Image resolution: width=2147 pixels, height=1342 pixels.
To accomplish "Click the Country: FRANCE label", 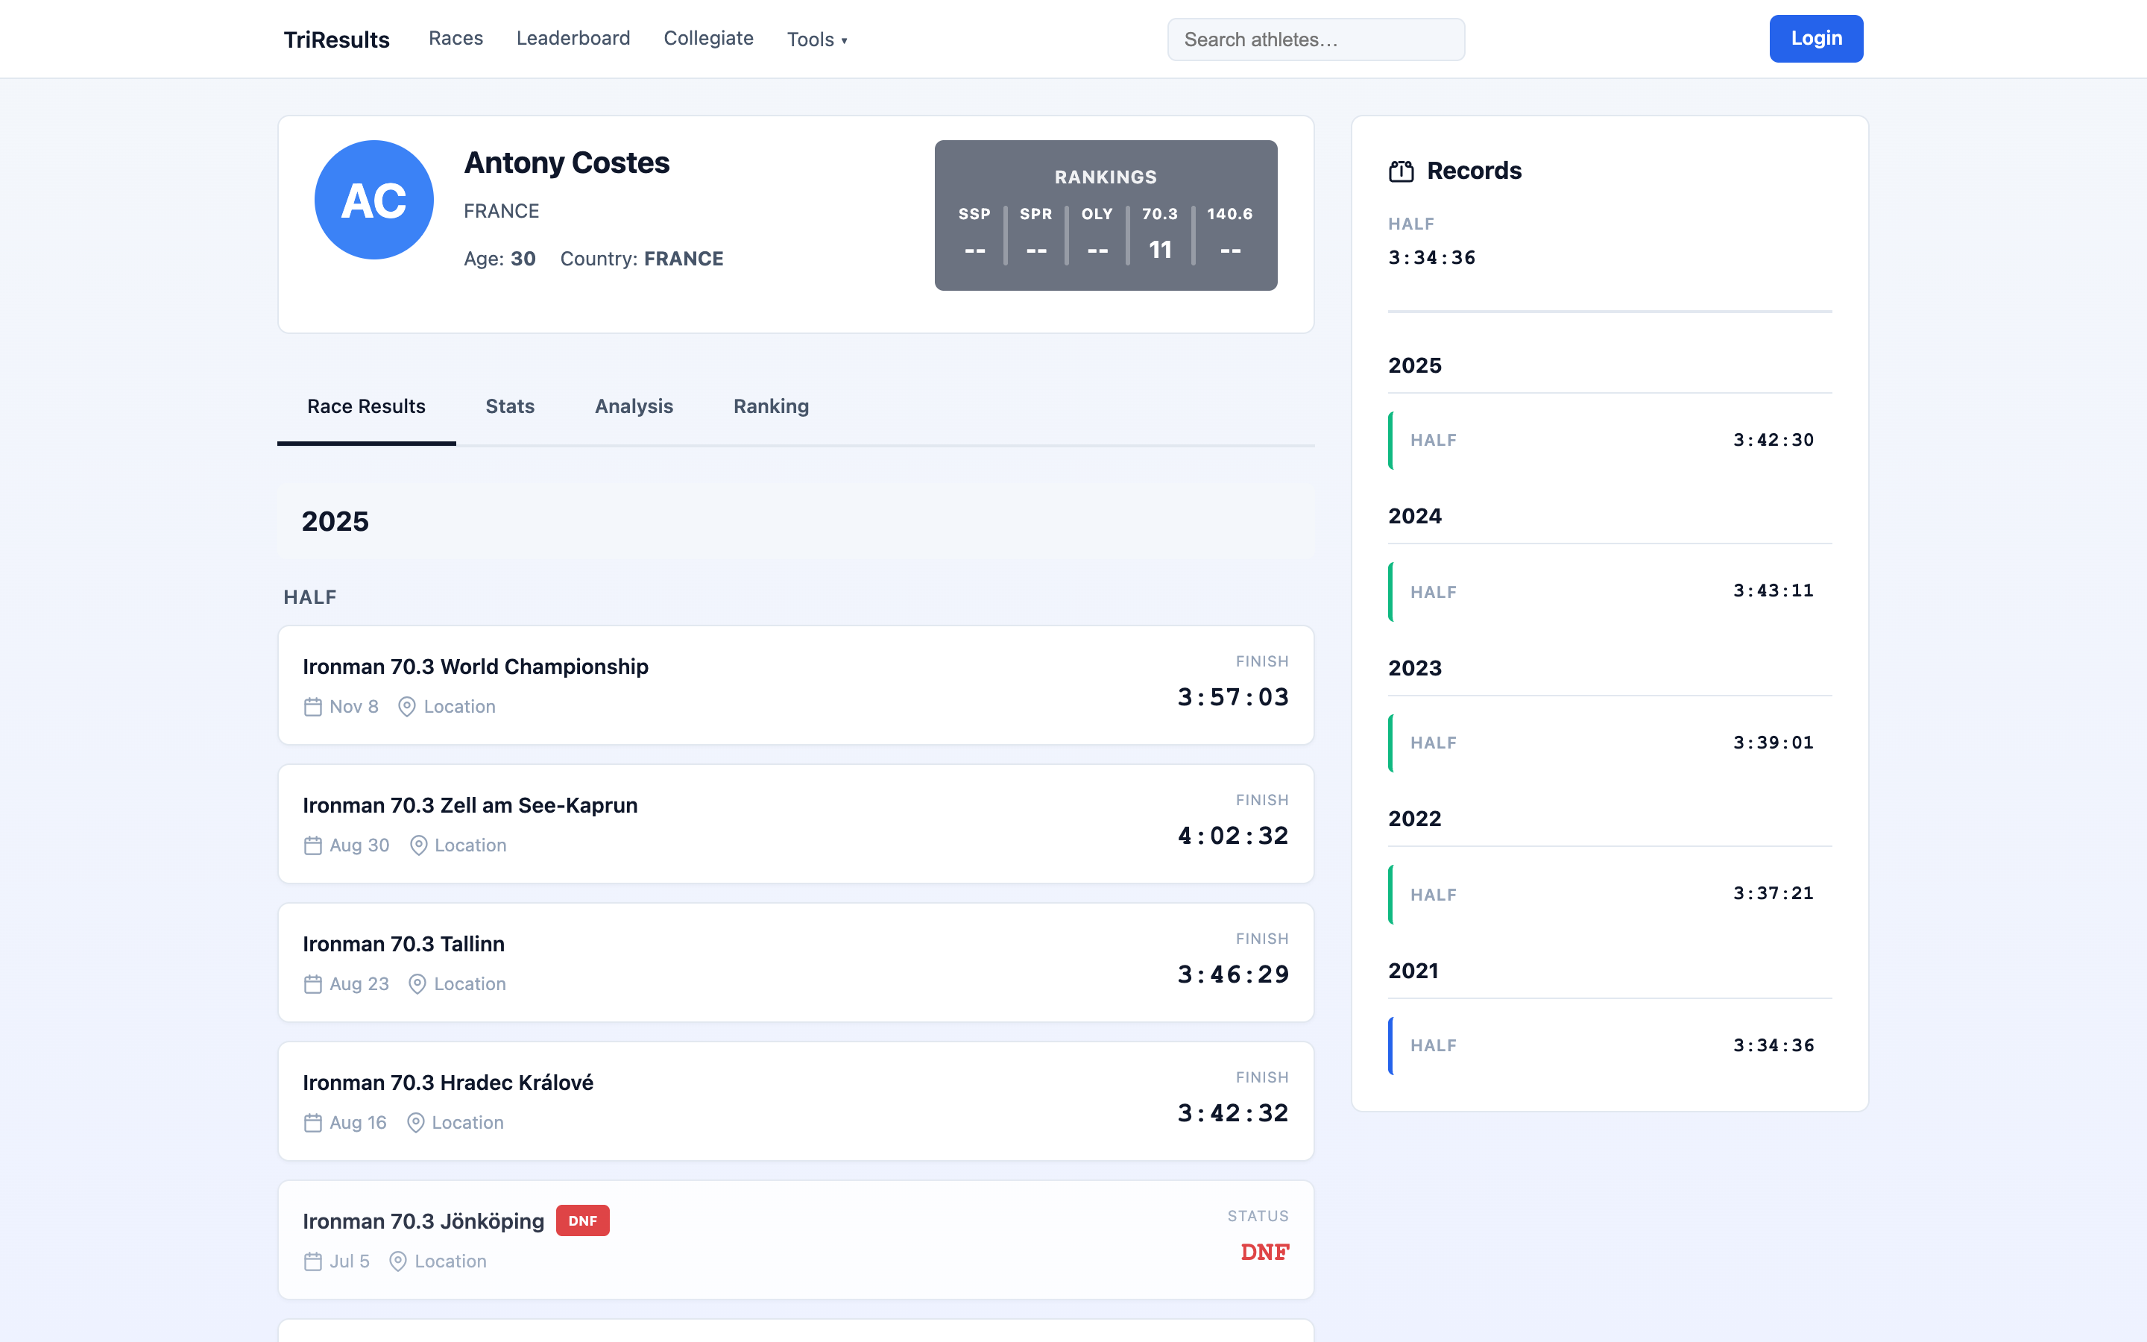I will click(641, 258).
